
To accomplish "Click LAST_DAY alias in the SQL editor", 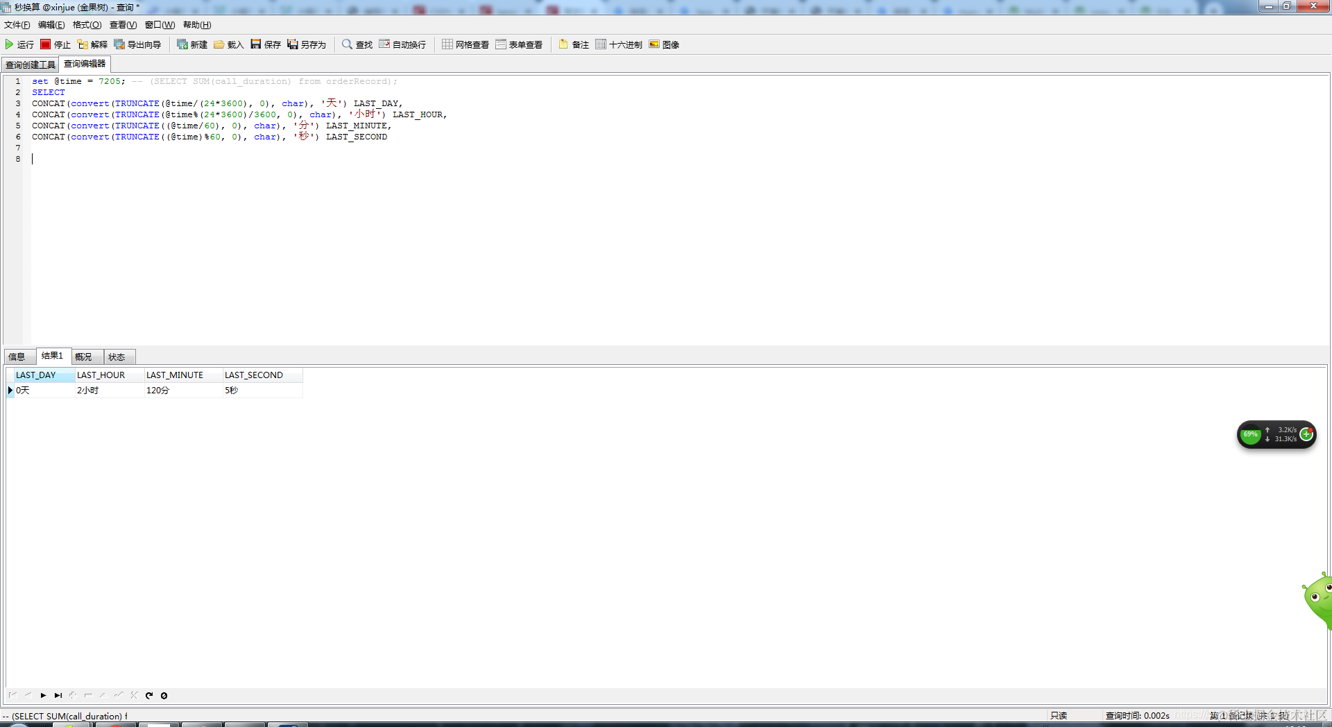I will 376,103.
